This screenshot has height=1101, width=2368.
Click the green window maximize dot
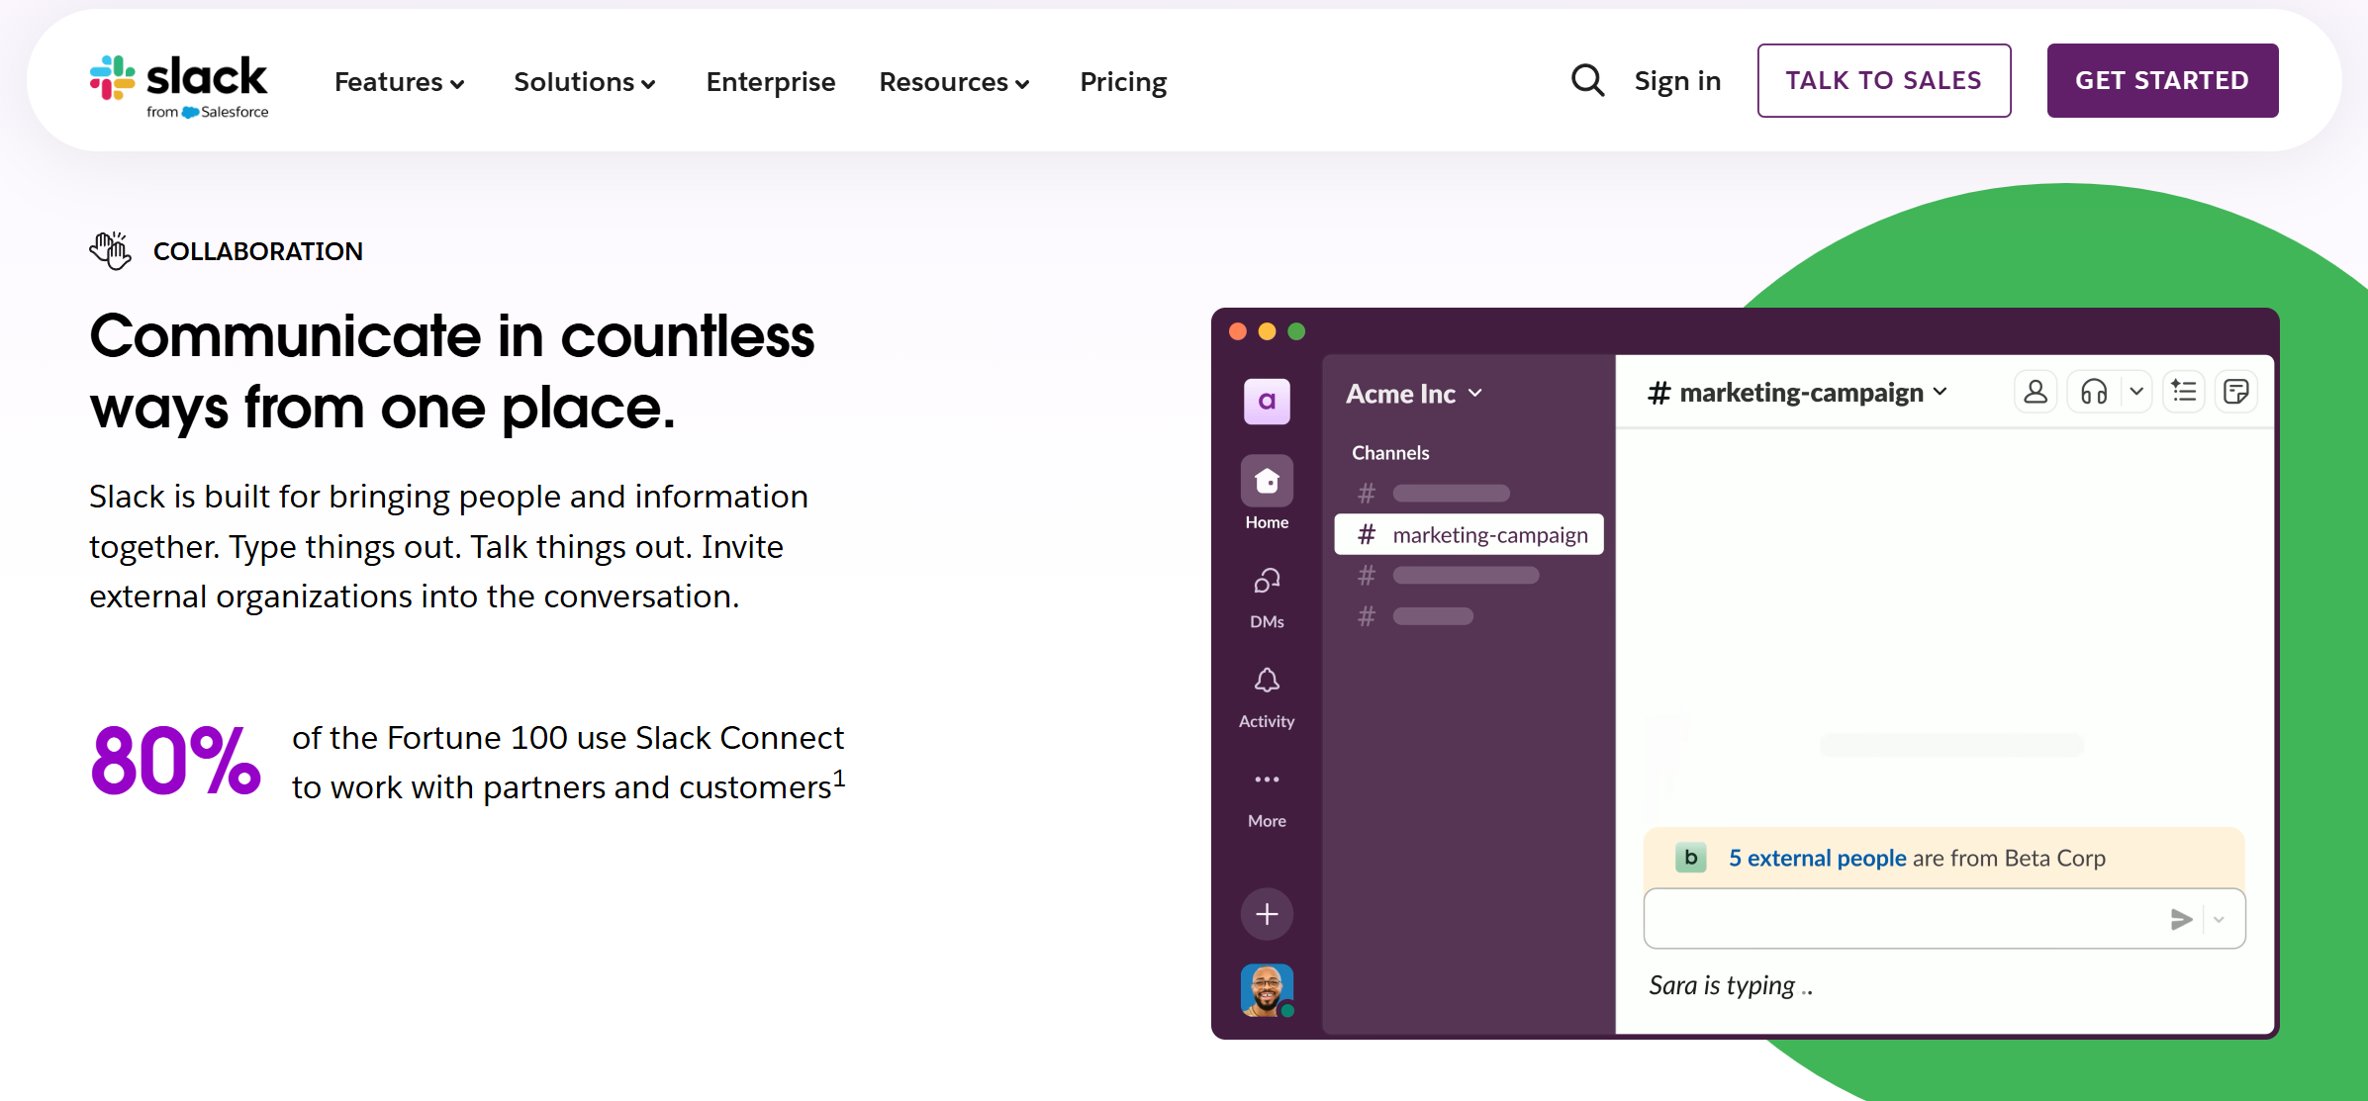tap(1297, 331)
